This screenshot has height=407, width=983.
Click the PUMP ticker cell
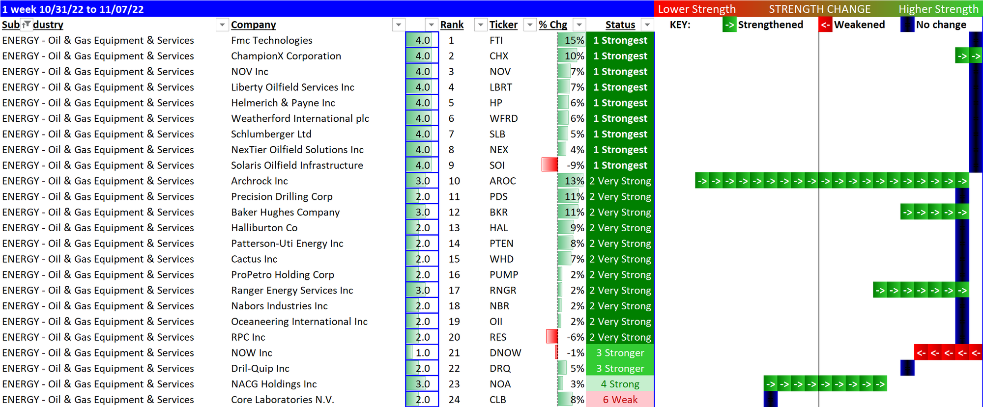[x=504, y=275]
